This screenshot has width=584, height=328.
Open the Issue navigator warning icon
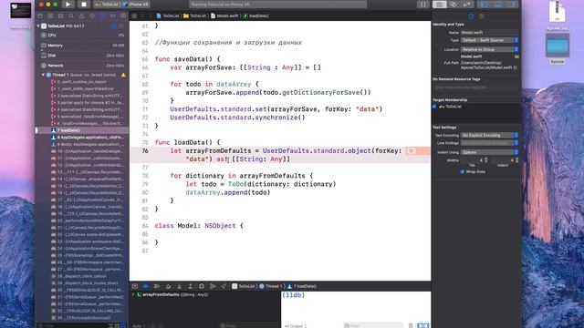coord(81,16)
